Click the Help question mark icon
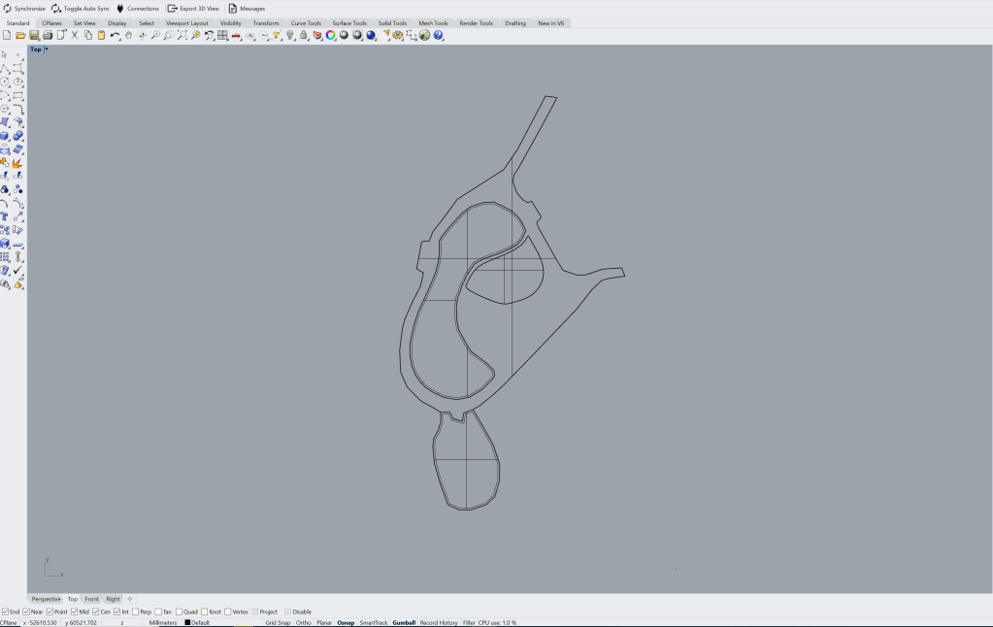This screenshot has width=993, height=627. 439,35
